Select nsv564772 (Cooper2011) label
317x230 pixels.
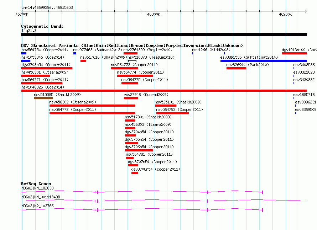(x=73, y=109)
